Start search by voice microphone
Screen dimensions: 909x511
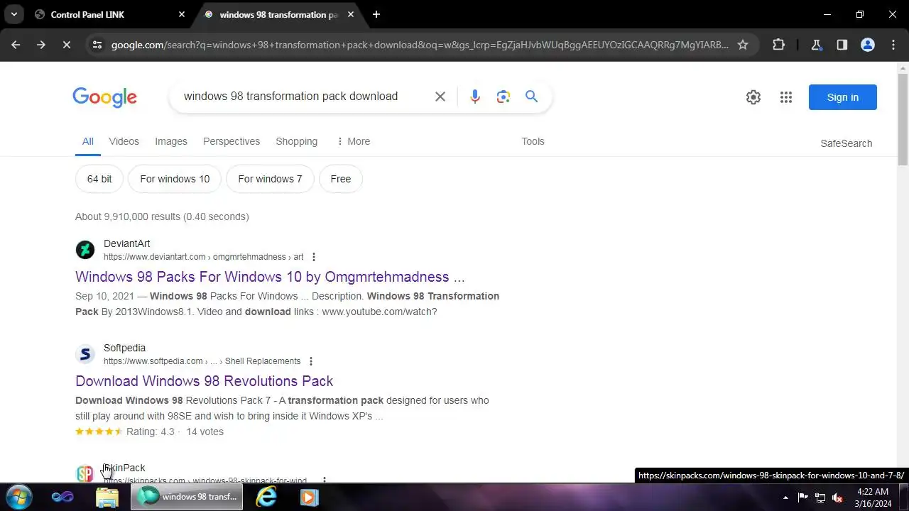475,97
